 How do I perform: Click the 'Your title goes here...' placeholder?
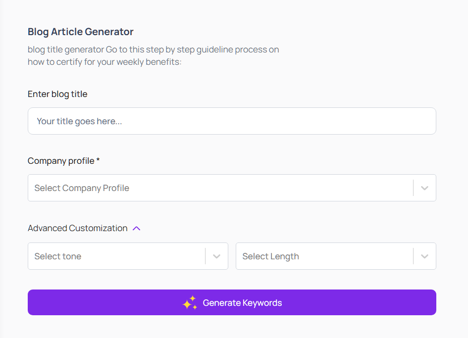point(79,121)
